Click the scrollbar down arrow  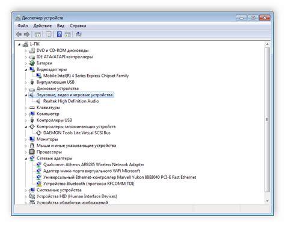[267, 201]
